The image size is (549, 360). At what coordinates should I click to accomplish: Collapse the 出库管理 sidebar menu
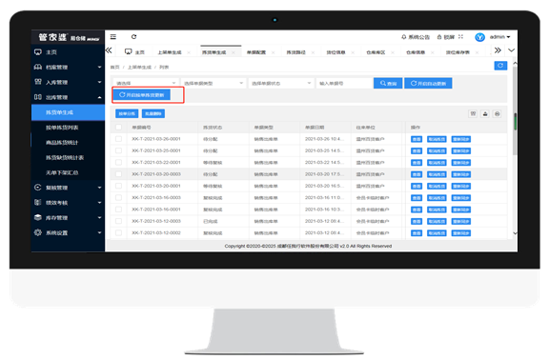coord(99,97)
